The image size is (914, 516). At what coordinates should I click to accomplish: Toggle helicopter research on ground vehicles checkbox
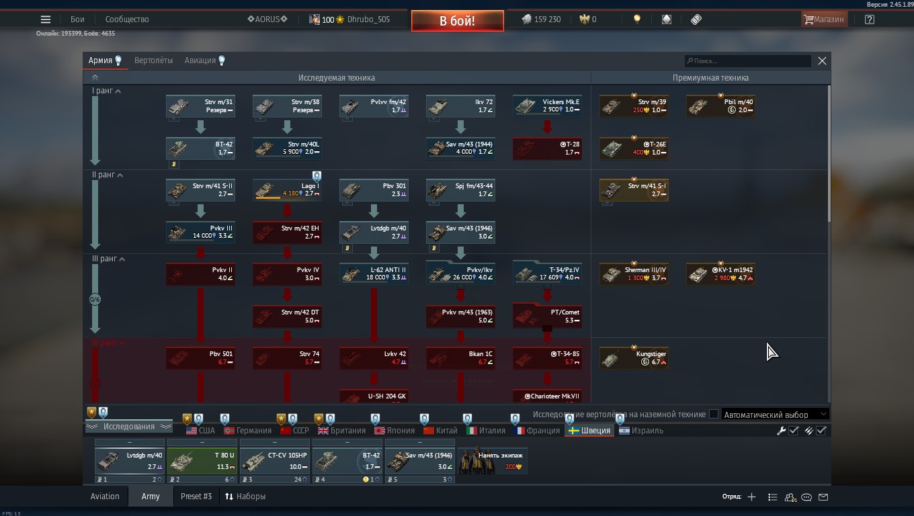click(714, 415)
